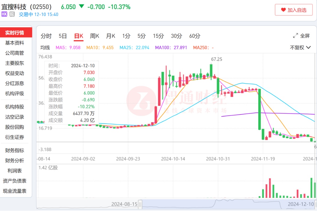This screenshot has height=211, width=317.
Task: Open 财务分析 in the sidebar
Action: (15, 161)
